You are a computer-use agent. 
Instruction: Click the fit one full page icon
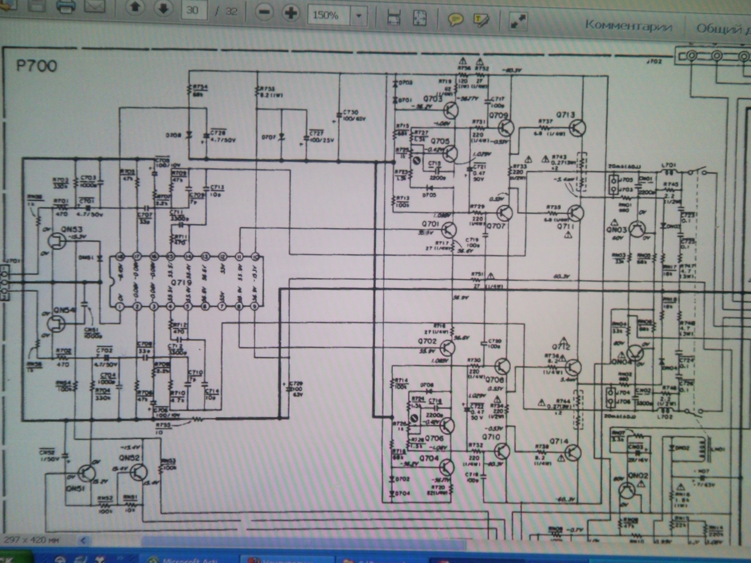coord(420,18)
